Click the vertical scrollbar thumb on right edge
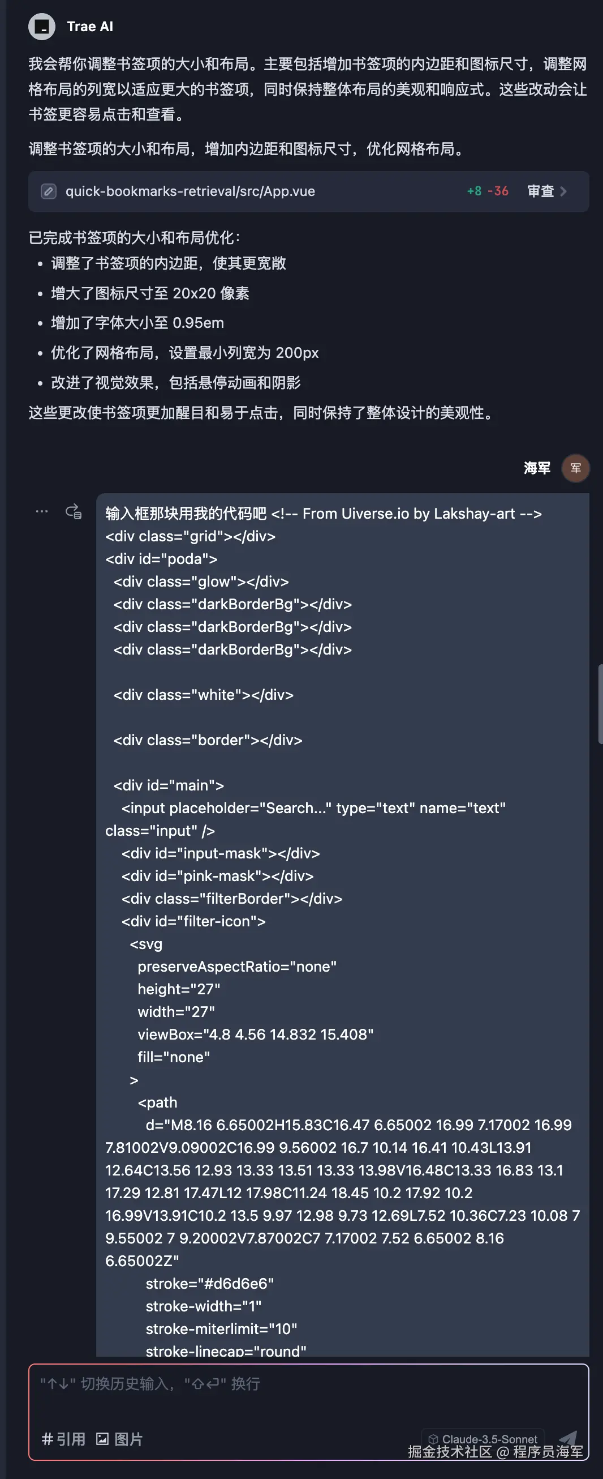 pos(600,703)
